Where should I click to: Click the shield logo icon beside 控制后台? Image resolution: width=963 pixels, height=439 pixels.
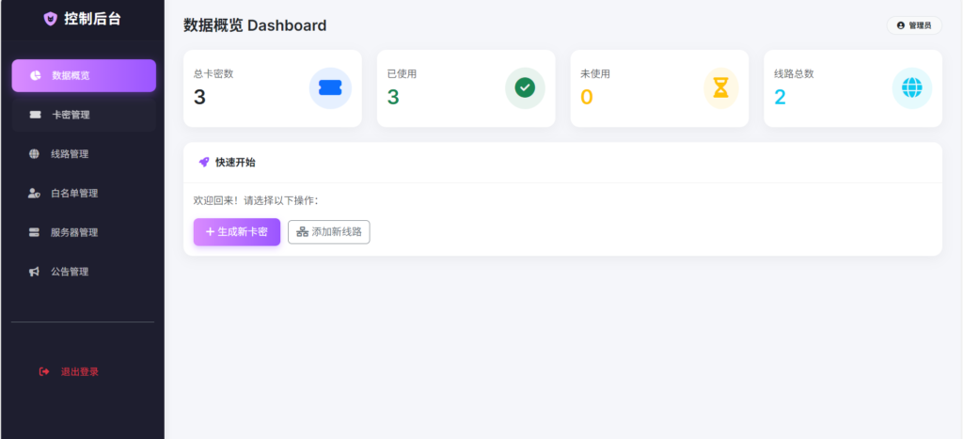coord(51,19)
